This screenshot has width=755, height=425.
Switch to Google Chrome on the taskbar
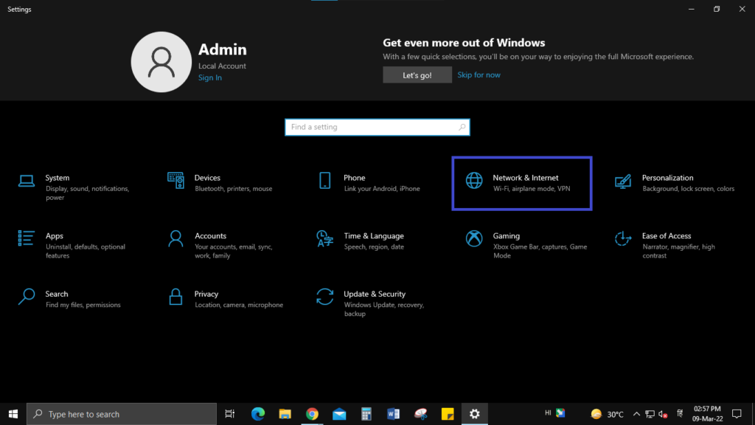pos(312,414)
